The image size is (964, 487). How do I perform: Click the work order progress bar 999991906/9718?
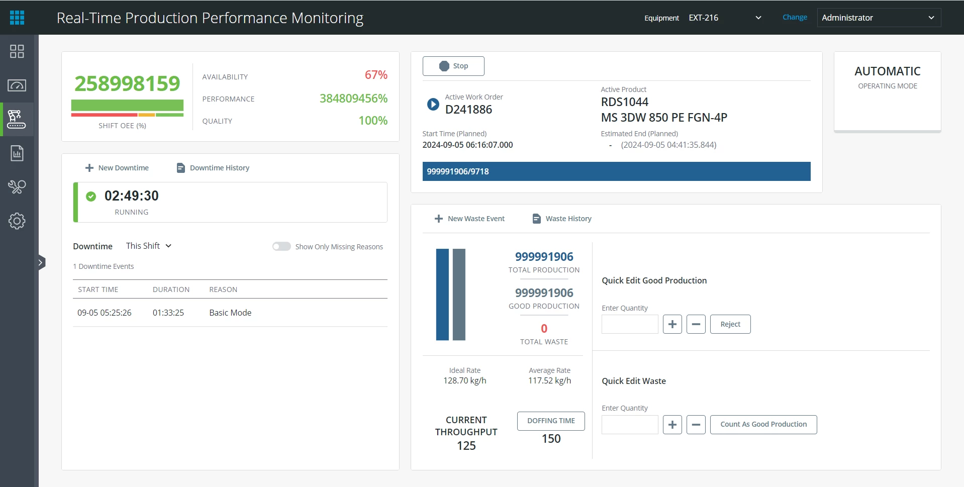[616, 171]
